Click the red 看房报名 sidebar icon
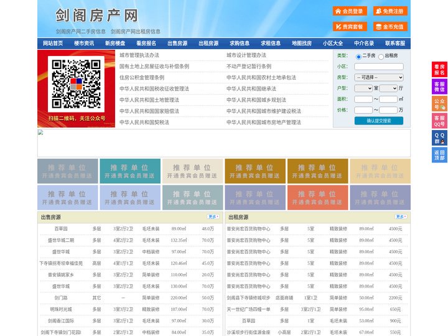Image resolution: width=448 pixels, height=336 pixels. click(x=439, y=70)
